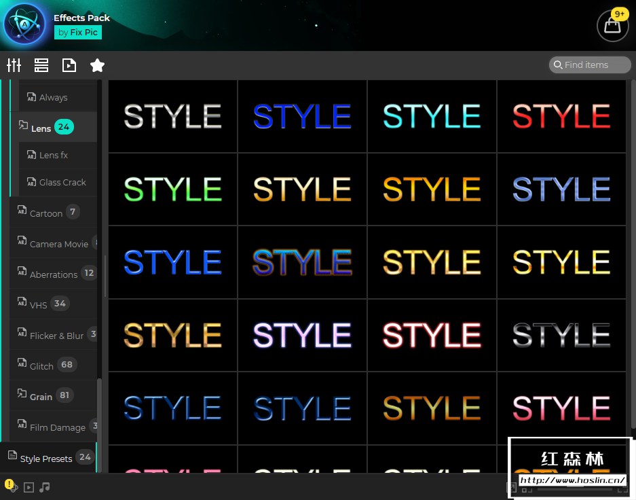Click the play-file preview icon in toolbar
Screen dimensions: 636x500
pos(69,65)
